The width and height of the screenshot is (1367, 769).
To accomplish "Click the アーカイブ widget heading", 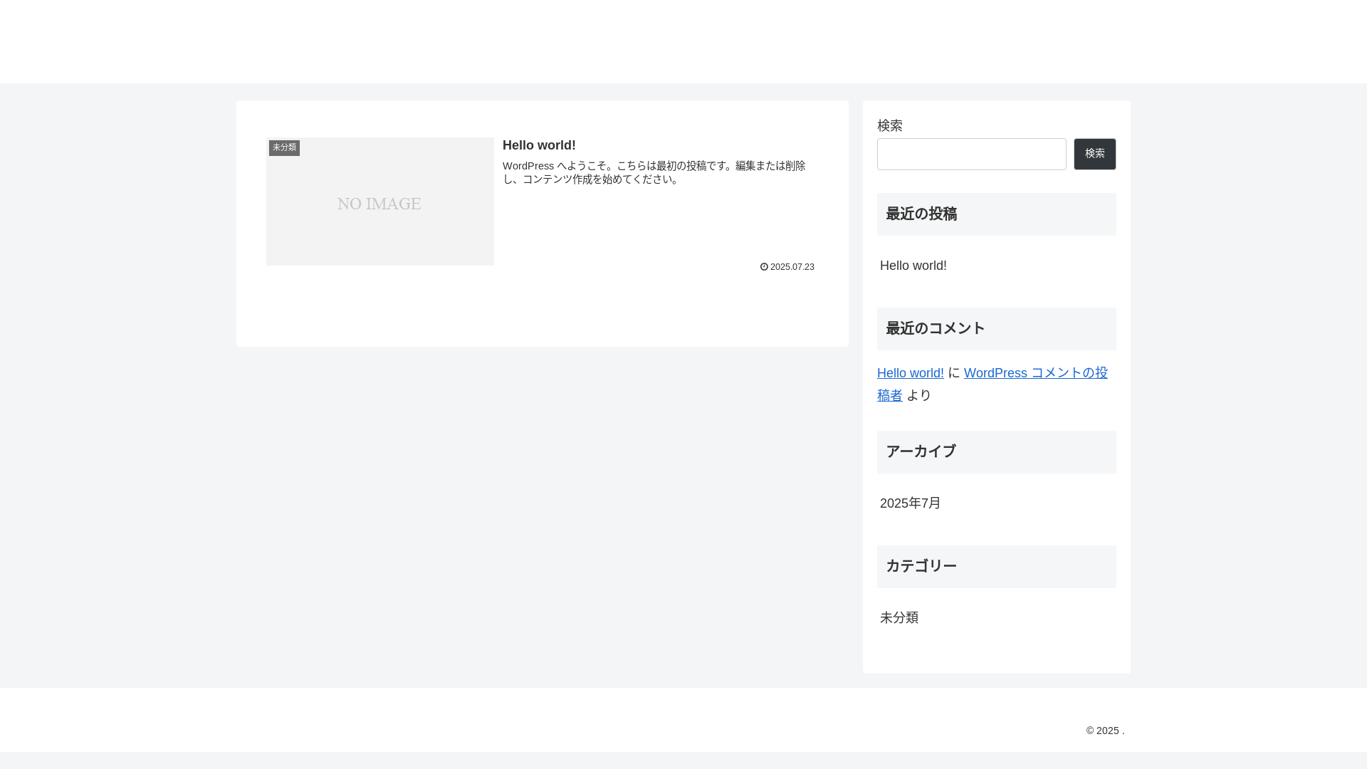I will click(x=996, y=452).
